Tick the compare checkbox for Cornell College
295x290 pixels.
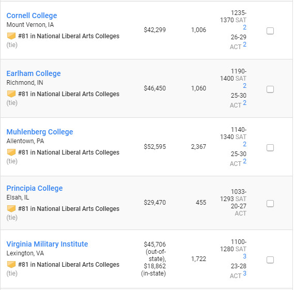(270, 31)
